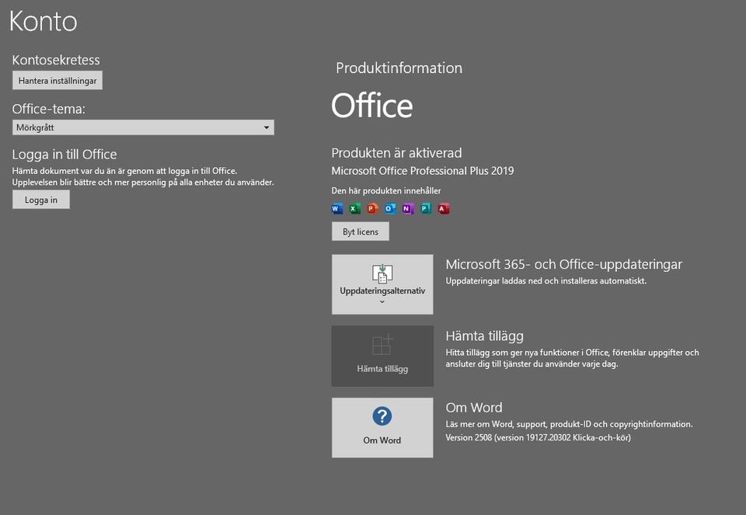Click the OneNote app icon
This screenshot has width=746, height=515.
click(x=408, y=208)
